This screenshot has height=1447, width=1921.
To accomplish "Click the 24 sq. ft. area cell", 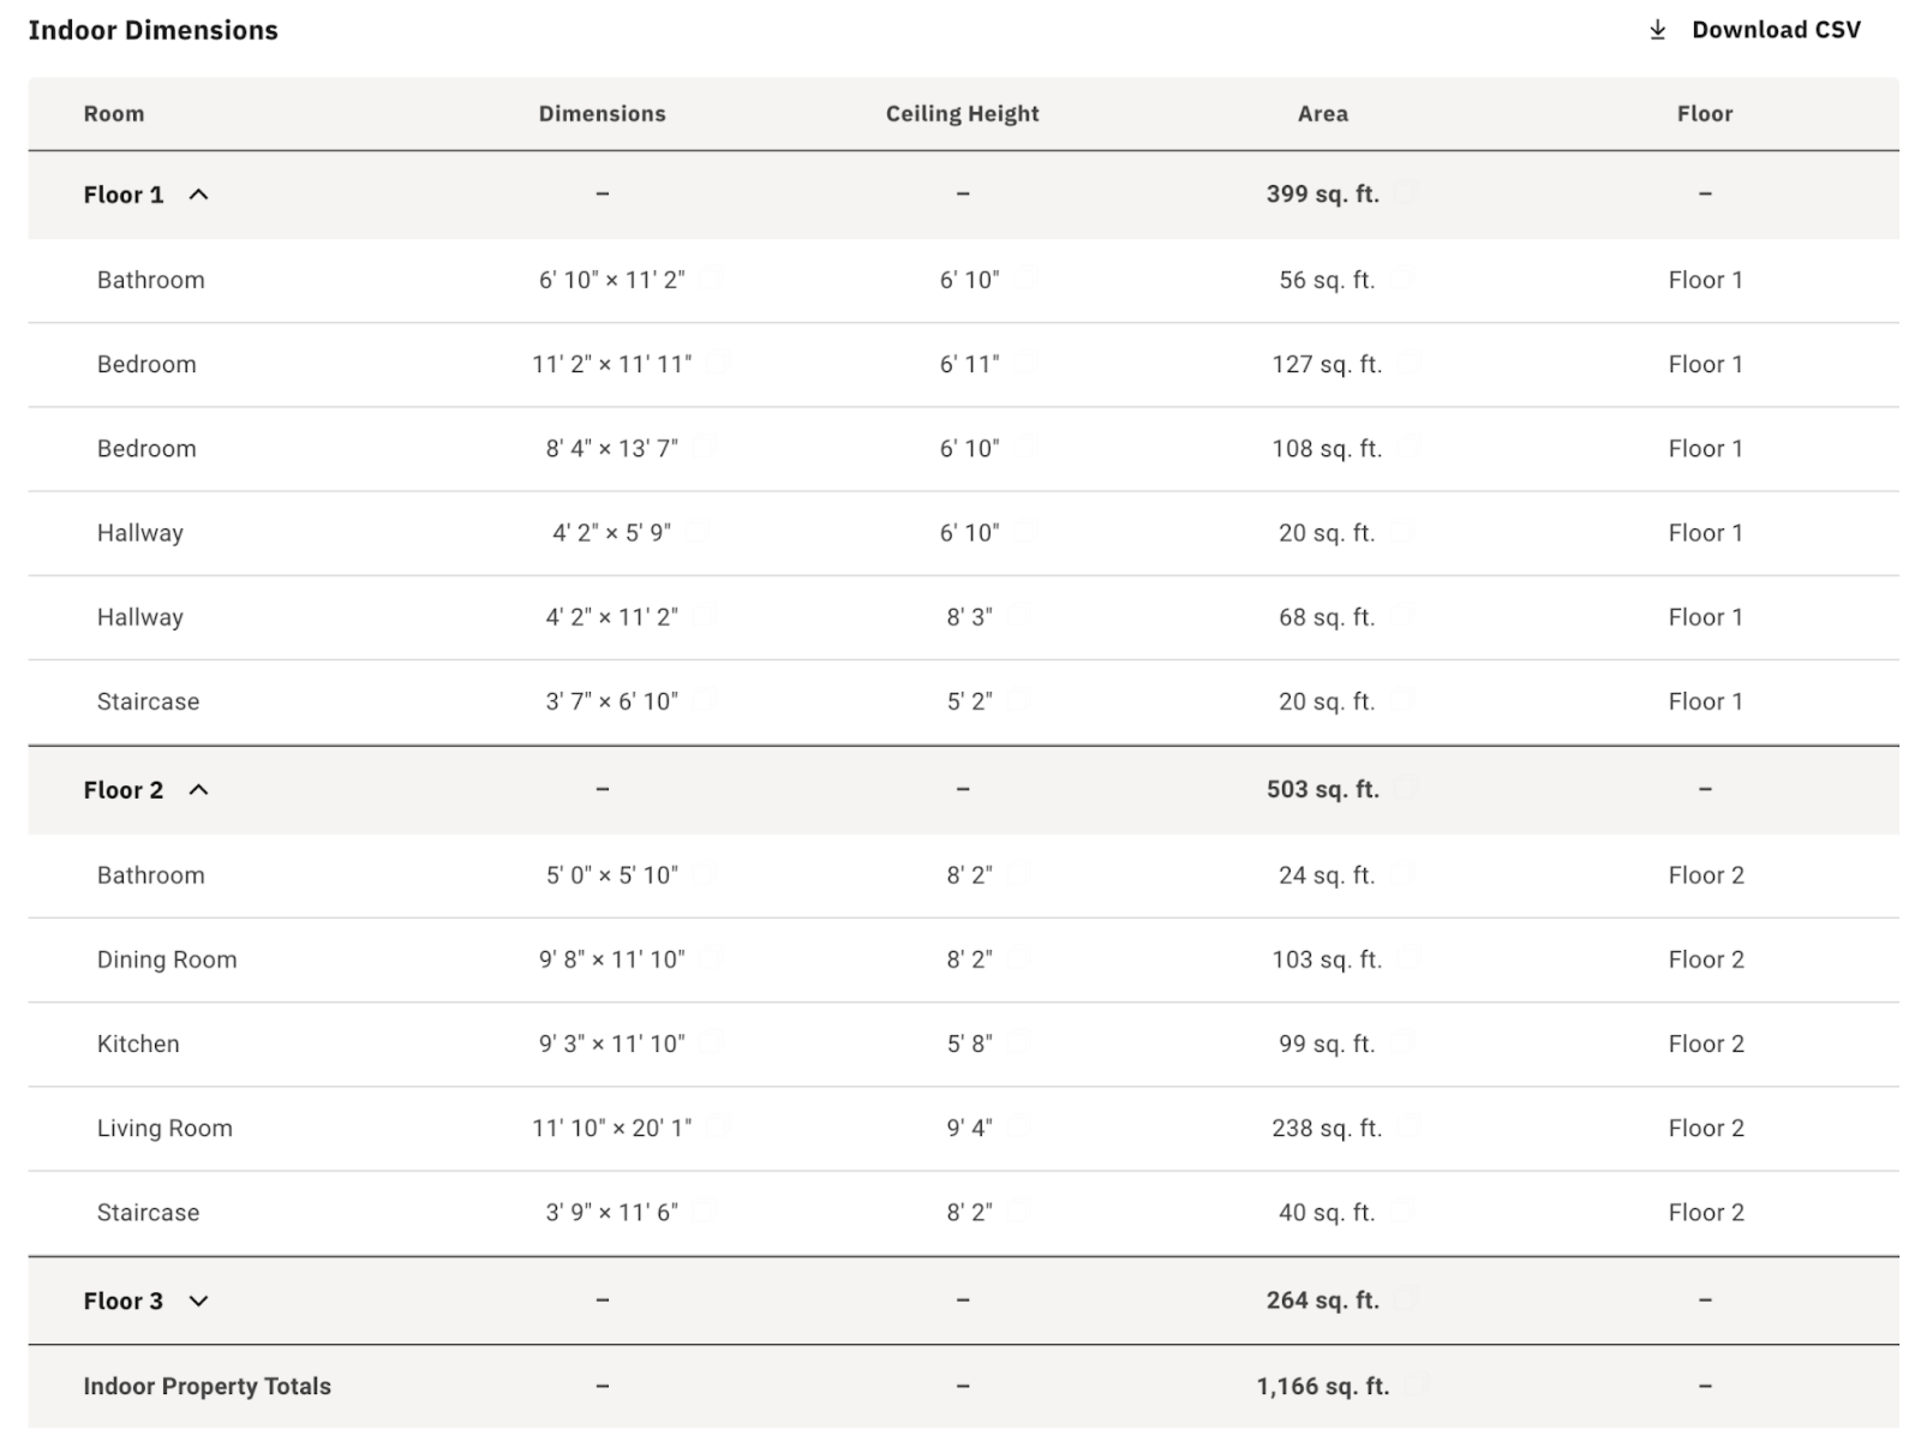I will click(1327, 875).
